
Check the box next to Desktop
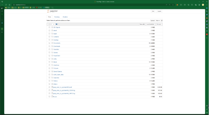tap(49, 40)
